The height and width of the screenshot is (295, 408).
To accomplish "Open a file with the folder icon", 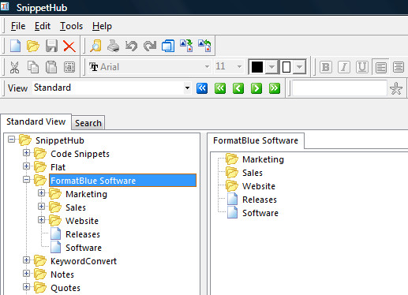I will [x=33, y=47].
